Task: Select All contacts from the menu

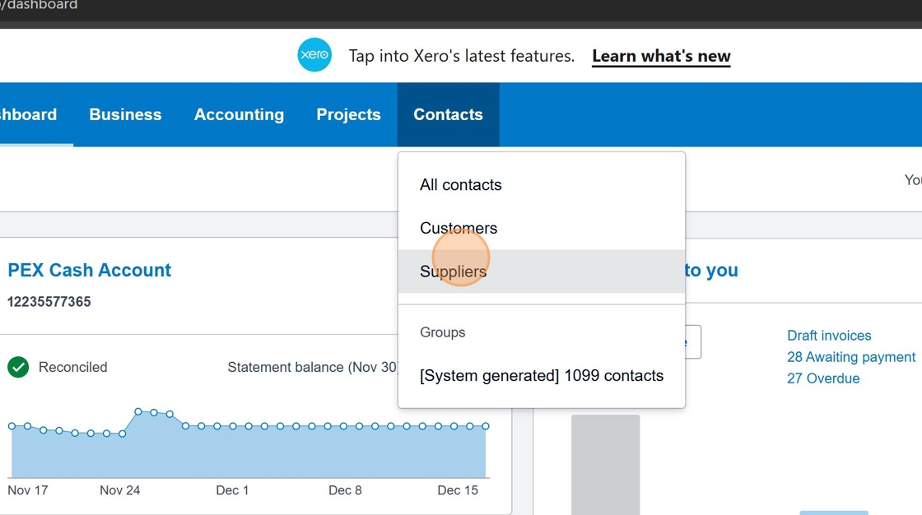Action: coord(460,185)
